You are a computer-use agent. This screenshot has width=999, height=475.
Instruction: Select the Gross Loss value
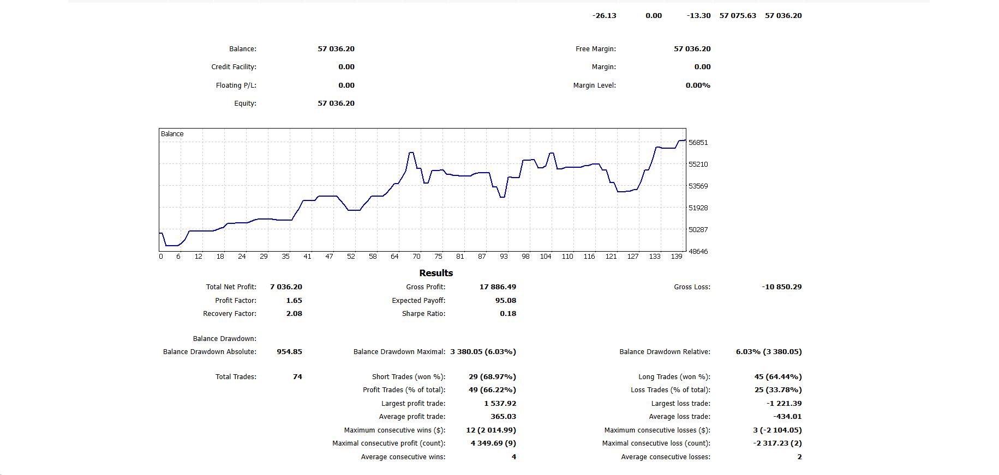(781, 287)
